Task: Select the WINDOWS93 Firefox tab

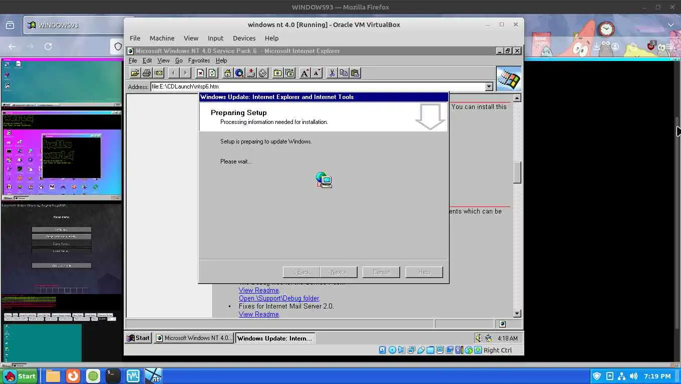Action: pyautogui.click(x=74, y=25)
